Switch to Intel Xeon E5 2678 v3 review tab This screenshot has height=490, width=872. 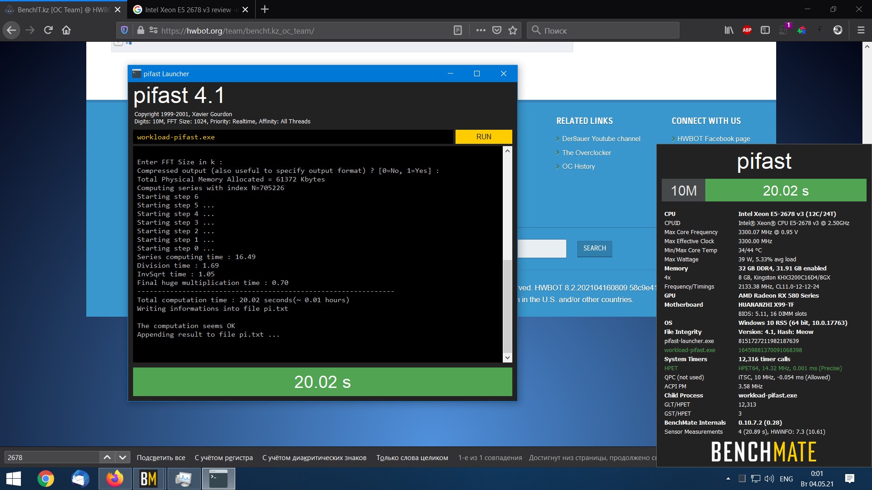(191, 10)
